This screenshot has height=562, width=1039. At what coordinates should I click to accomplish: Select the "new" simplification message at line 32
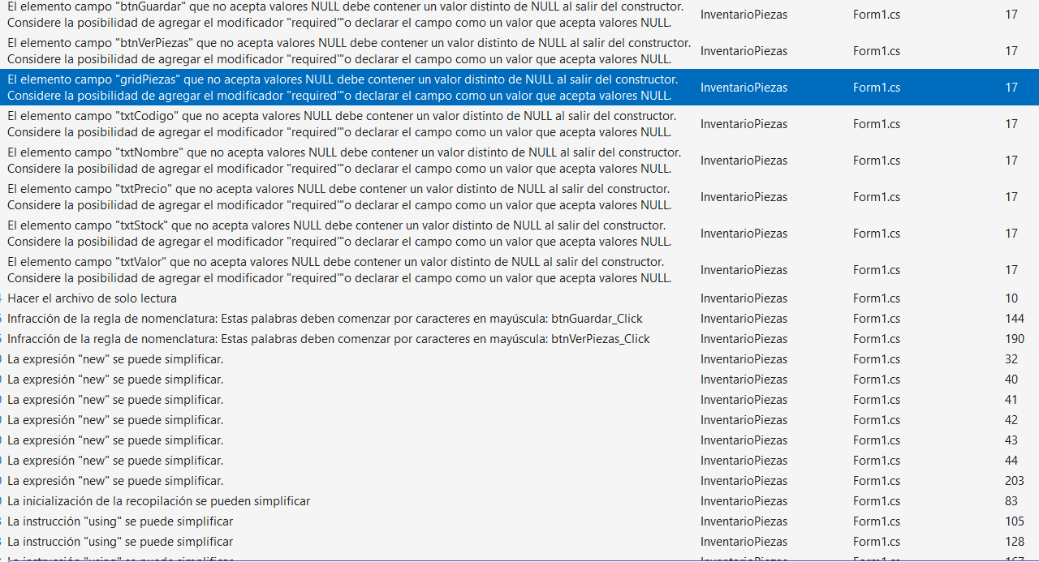[115, 359]
